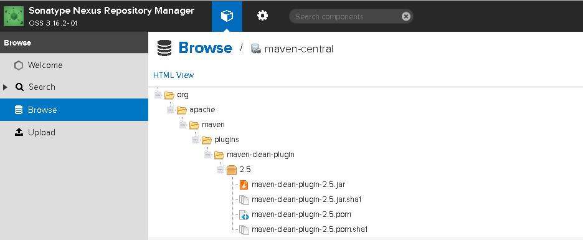
Task: Go to Browse breadcrumb heading
Action: click(x=206, y=48)
